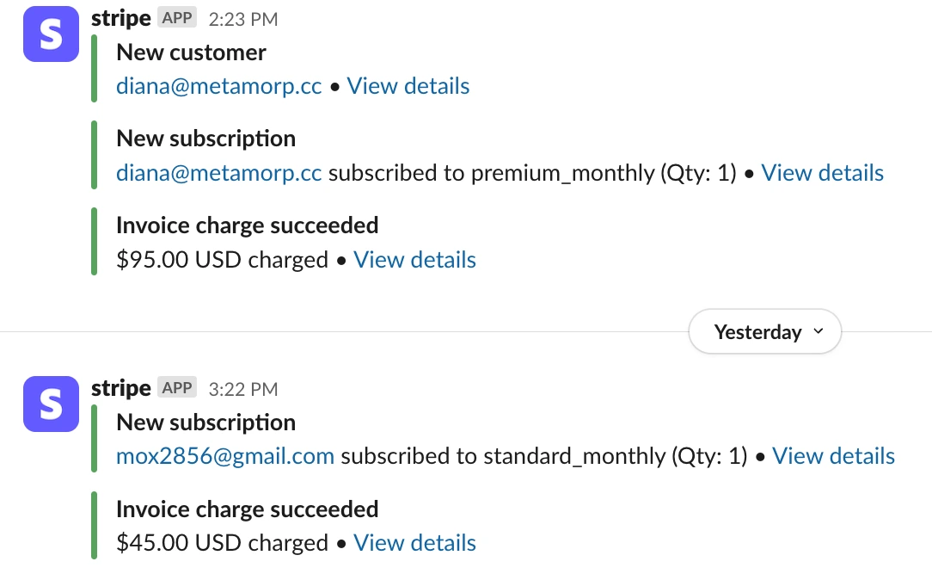
Task: View details of the standard_monthly subscription
Action: pos(834,456)
